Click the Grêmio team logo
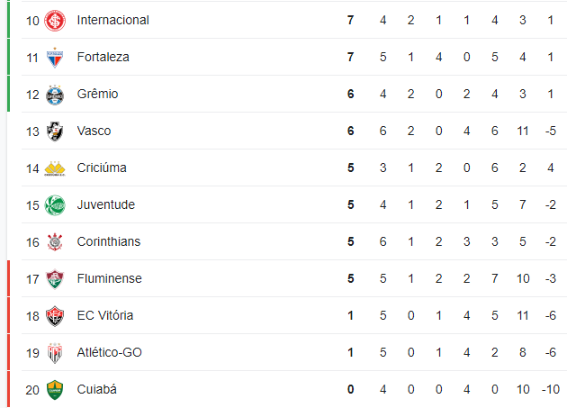The image size is (567, 408). [x=55, y=95]
